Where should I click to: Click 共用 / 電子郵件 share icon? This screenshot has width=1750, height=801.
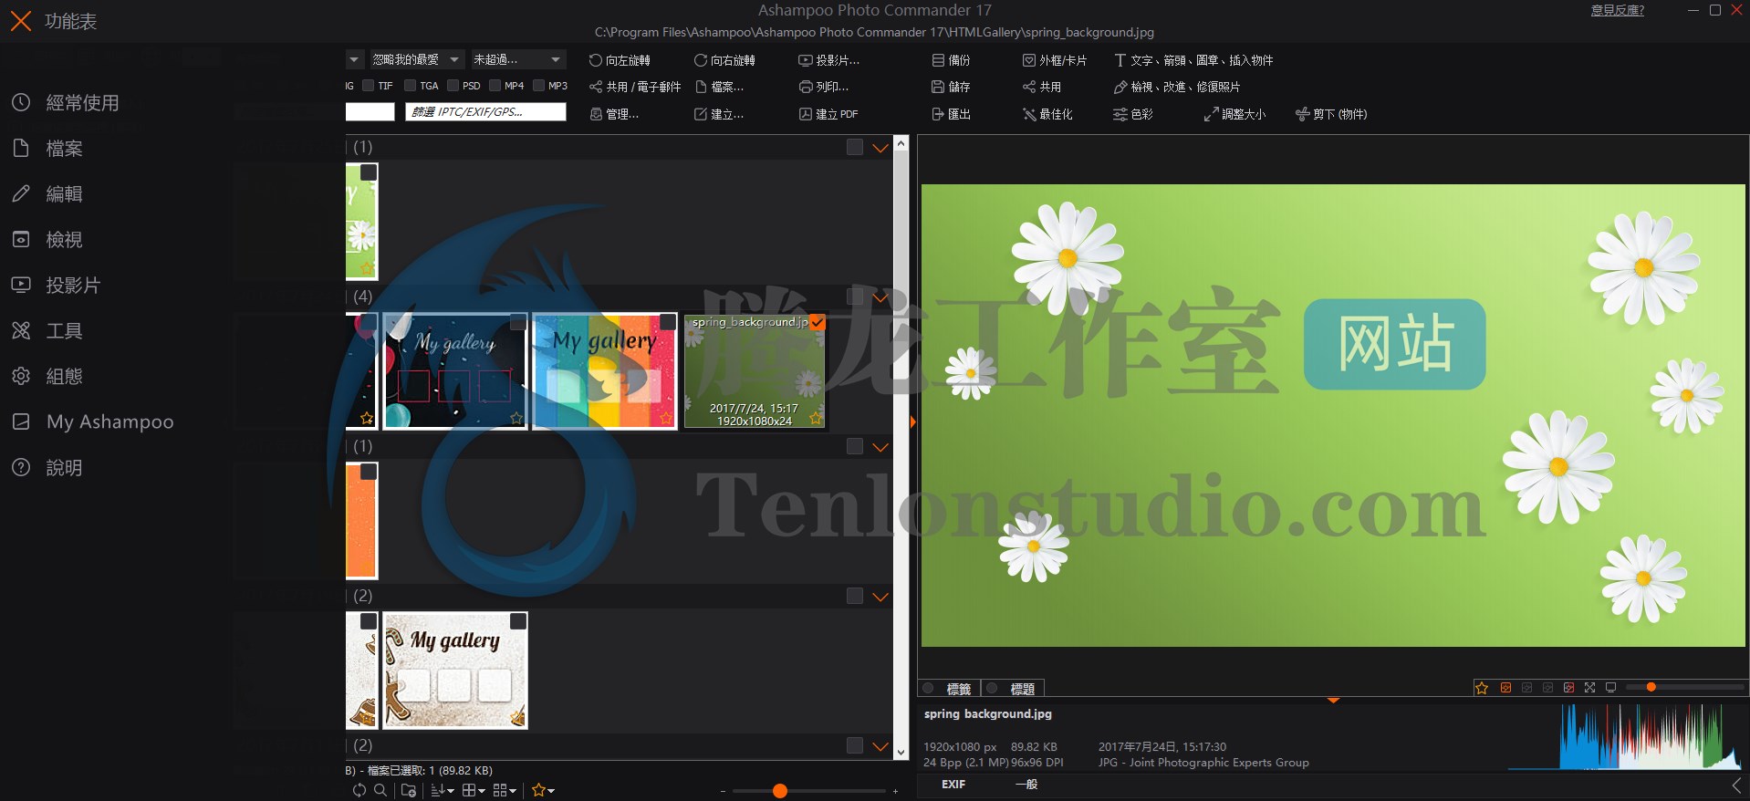point(635,87)
